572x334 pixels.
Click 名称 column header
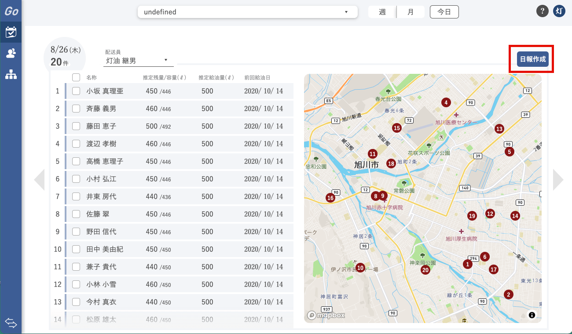pyautogui.click(x=92, y=77)
